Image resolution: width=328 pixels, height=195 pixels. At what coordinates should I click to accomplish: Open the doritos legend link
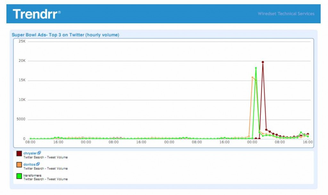pyautogui.click(x=29, y=164)
